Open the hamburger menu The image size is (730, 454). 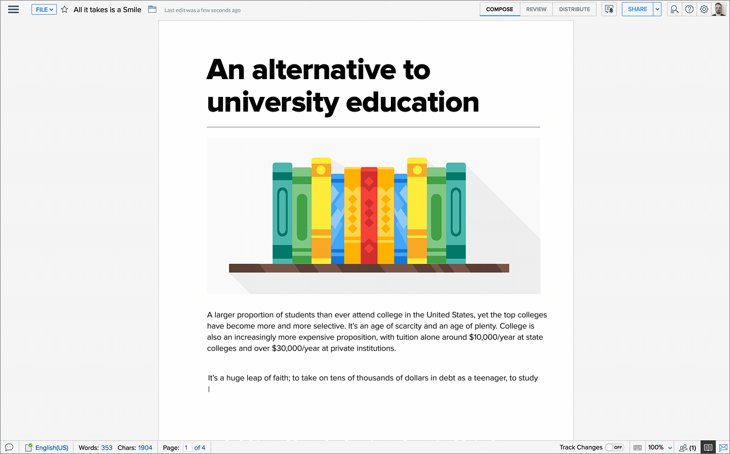(x=14, y=10)
